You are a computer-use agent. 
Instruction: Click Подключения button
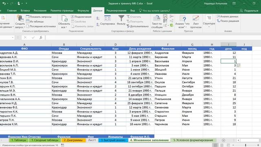coord(81,17)
